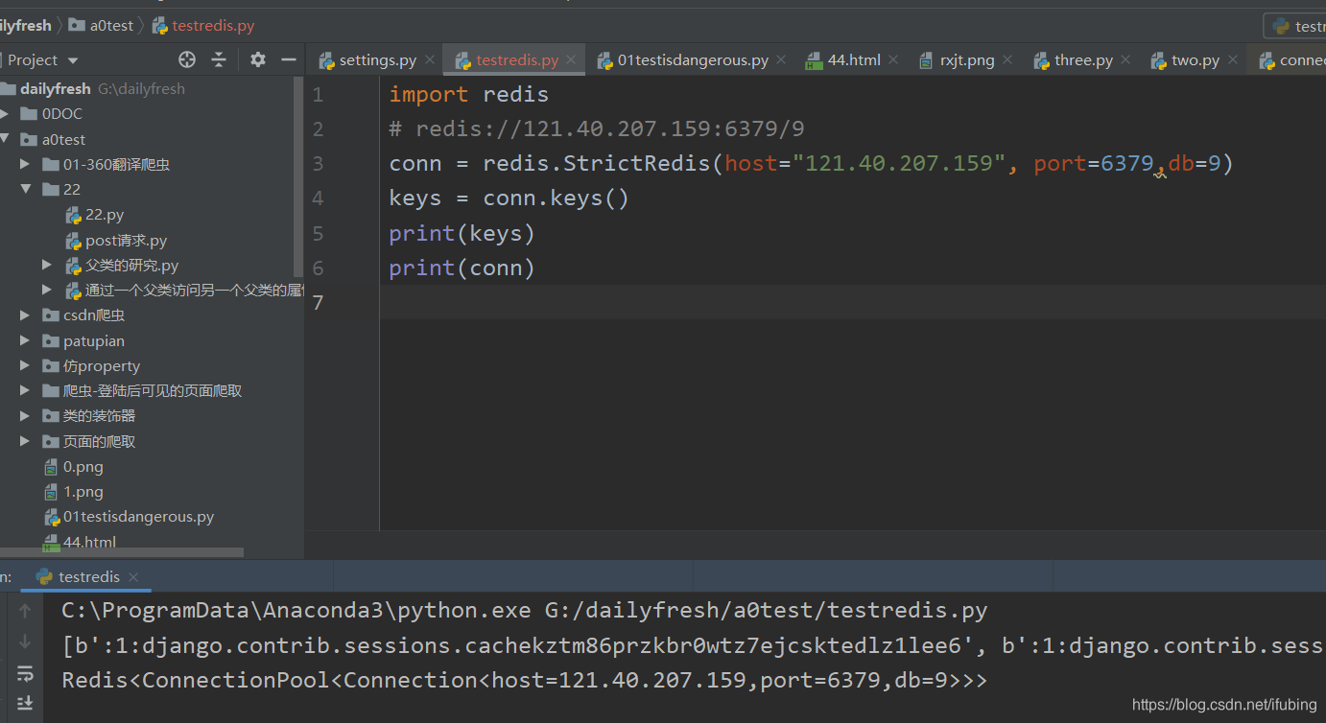1326x723 pixels.
Task: Open the 01testisdangerous.py tab
Action: (692, 59)
